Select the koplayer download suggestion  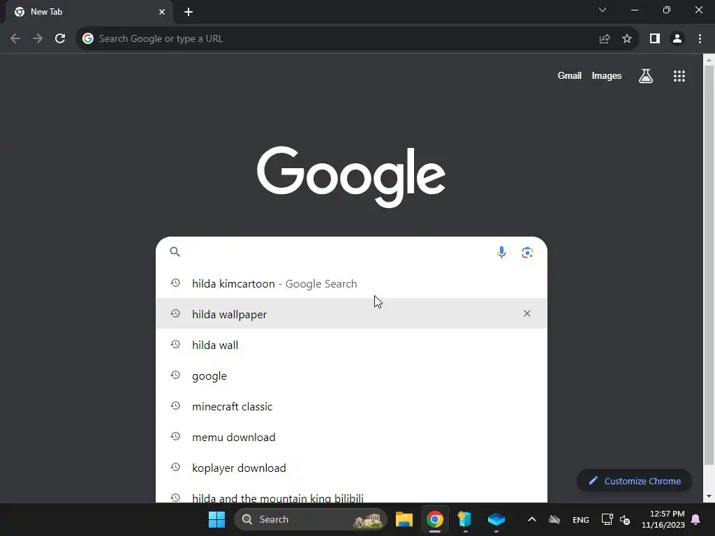[351, 468]
